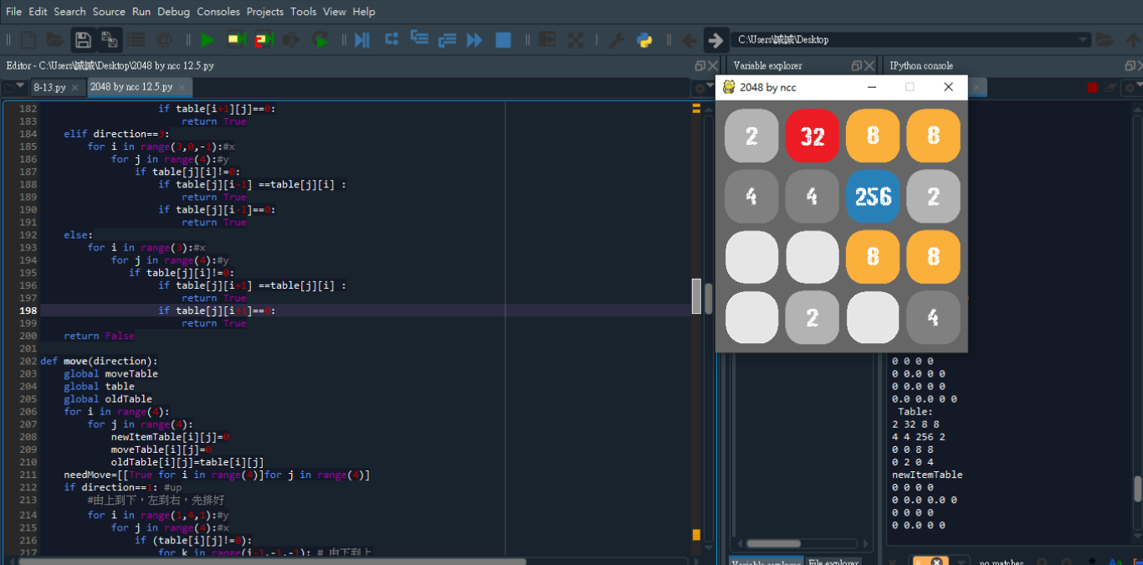This screenshot has height=565, width=1143.
Task: Close the 8-13.py editor tab
Action: point(74,87)
